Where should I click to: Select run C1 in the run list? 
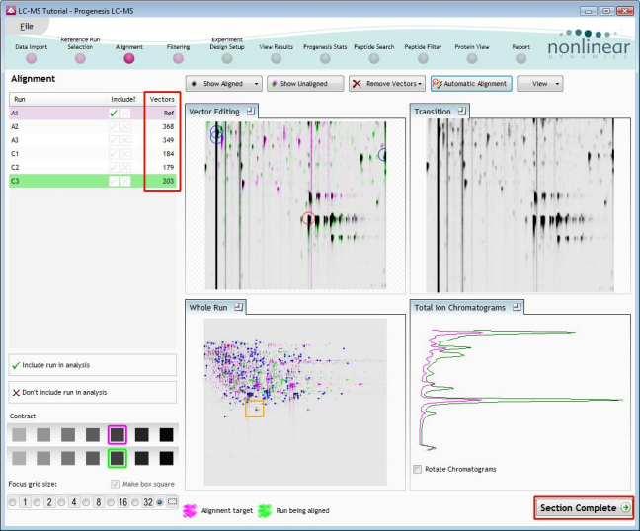tap(93, 154)
